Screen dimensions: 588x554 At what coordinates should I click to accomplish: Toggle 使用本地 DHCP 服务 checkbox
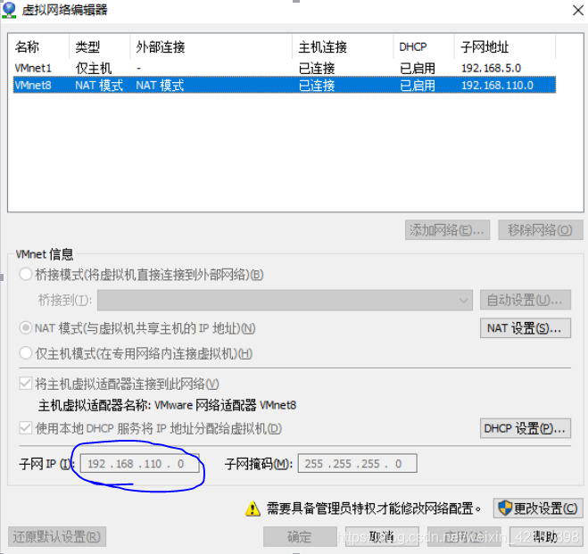[26, 428]
